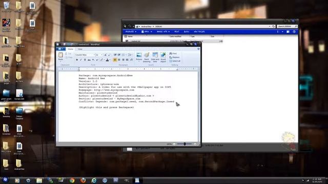Viewport: 328px width, 184px height.
Task: Switch to the Home ribbon tab
Action: pyautogui.click(x=71, y=49)
